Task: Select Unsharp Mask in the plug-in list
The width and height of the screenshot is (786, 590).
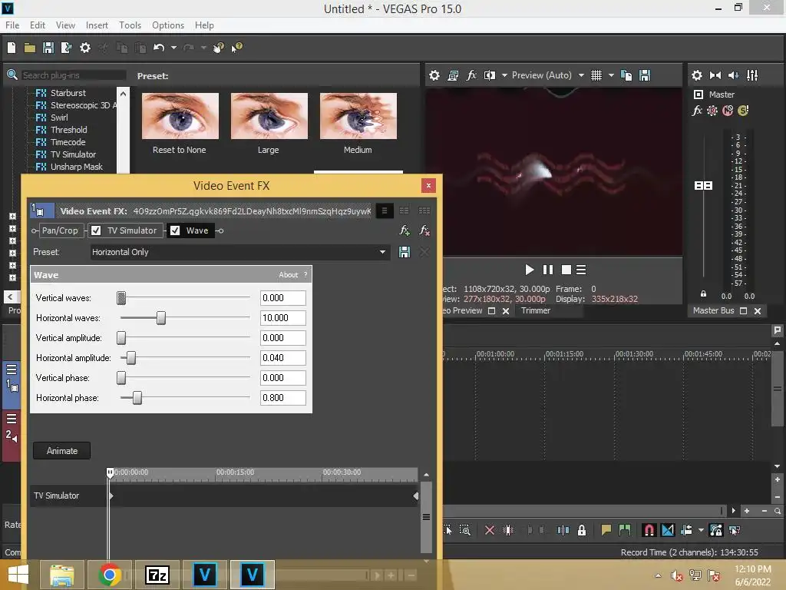Action: (76, 167)
